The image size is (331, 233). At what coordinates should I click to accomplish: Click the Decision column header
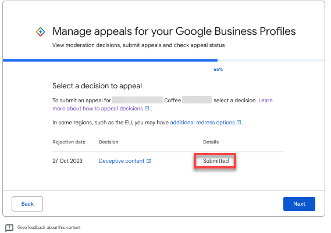click(109, 142)
